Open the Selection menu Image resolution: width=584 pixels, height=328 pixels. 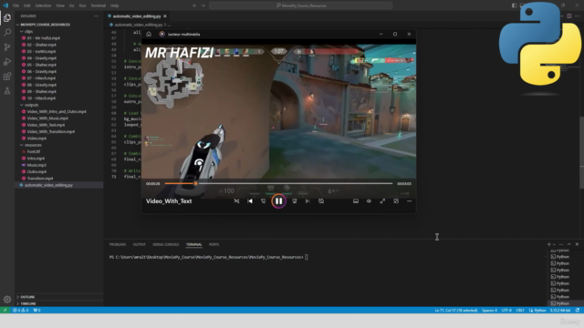tap(43, 5)
